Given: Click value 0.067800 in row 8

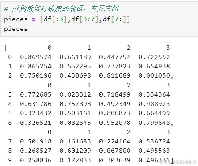Looking at the screenshot, I should (114, 151).
